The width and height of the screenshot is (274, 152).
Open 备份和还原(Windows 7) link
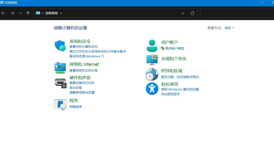[x=87, y=56]
